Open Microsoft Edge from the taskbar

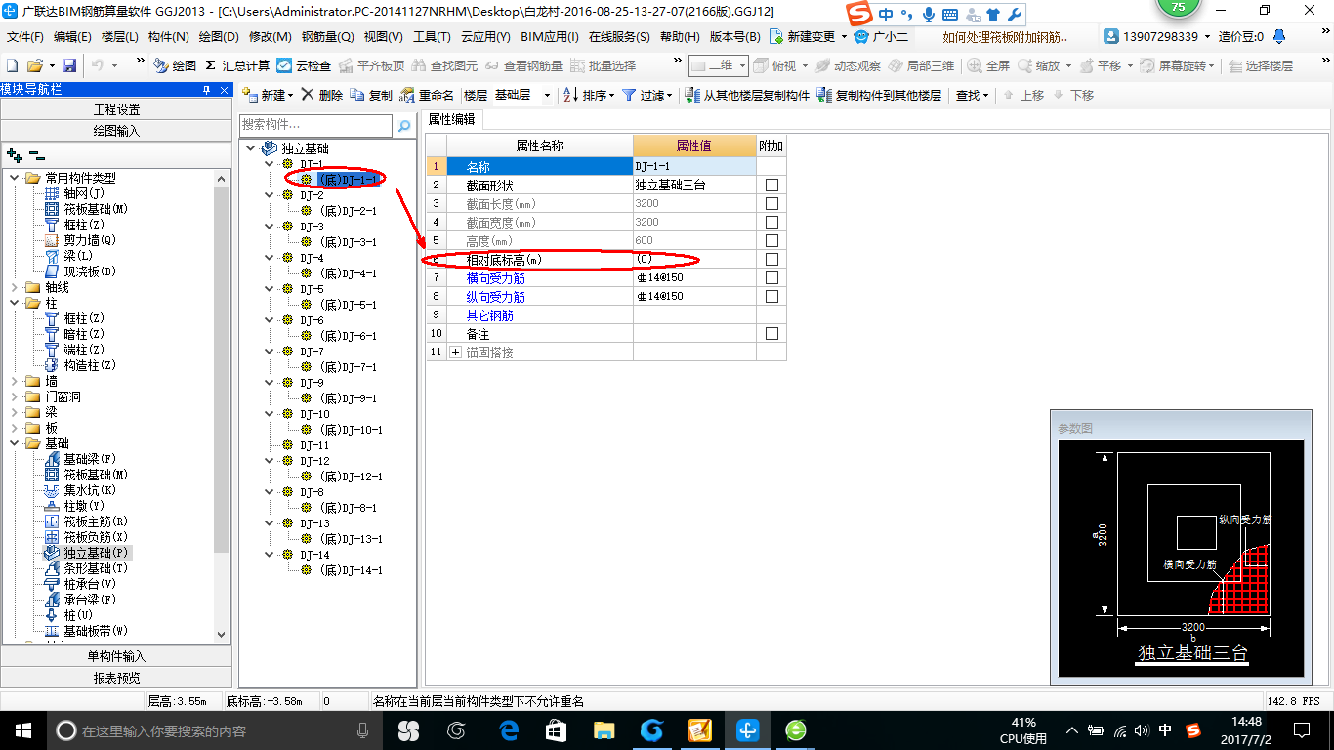pyautogui.click(x=508, y=729)
